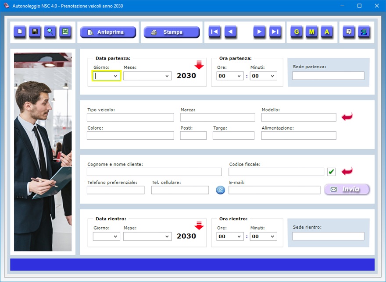
Task: Switch to monthly view with M button
Action: (311, 32)
